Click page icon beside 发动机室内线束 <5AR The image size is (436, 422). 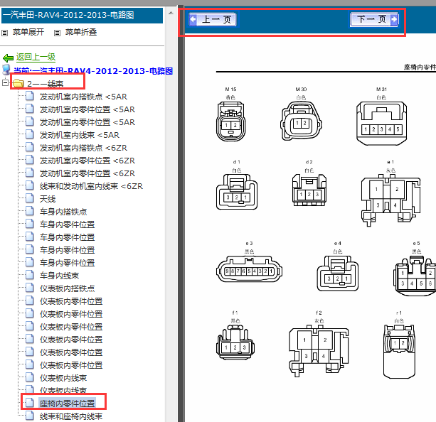click(29, 134)
